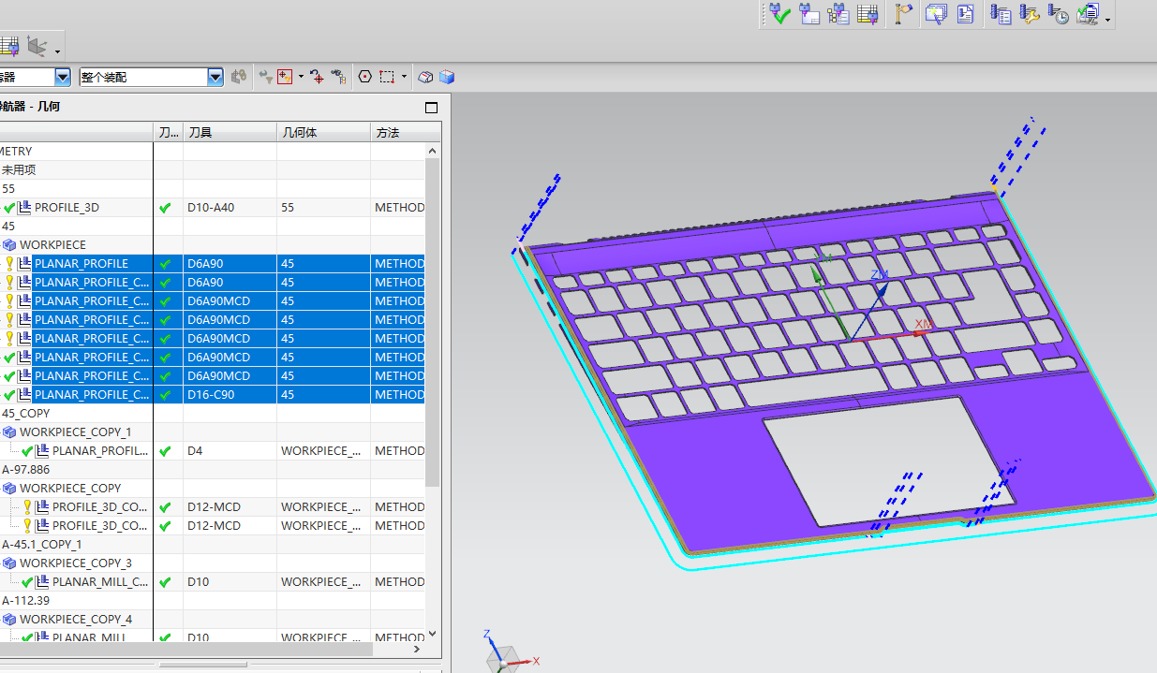Screen dimensions: 1157x673
Task: Select the 未用项 row
Action: point(213,169)
